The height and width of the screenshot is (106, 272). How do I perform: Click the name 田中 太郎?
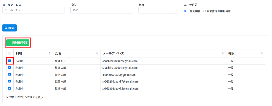[60, 75]
